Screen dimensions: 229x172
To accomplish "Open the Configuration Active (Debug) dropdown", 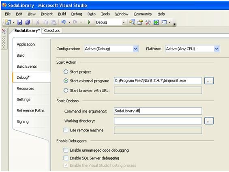I will (111, 49).
